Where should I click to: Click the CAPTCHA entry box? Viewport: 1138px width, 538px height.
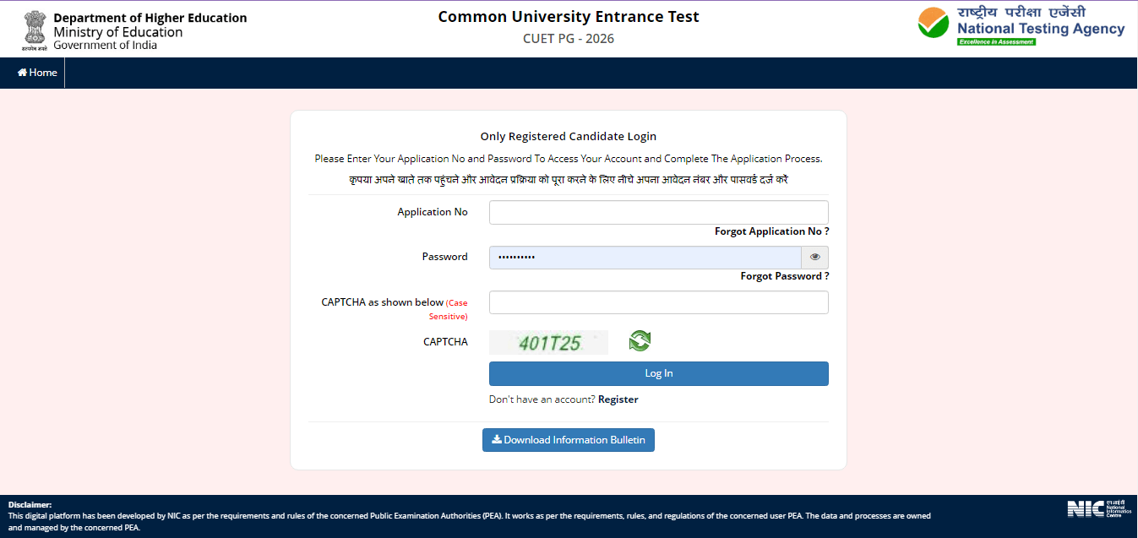click(658, 302)
